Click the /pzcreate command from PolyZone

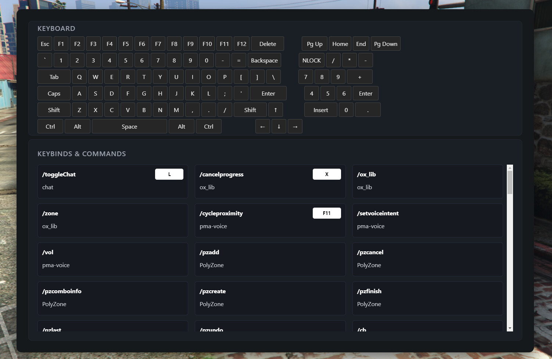click(x=270, y=298)
